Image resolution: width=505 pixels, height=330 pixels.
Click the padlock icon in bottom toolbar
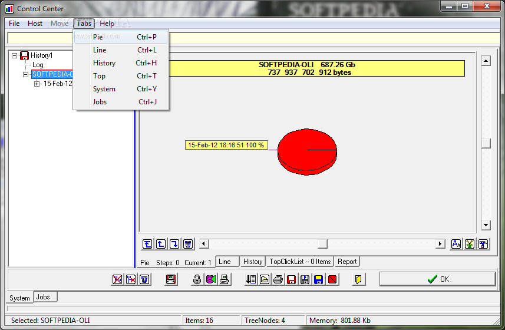pos(197,279)
